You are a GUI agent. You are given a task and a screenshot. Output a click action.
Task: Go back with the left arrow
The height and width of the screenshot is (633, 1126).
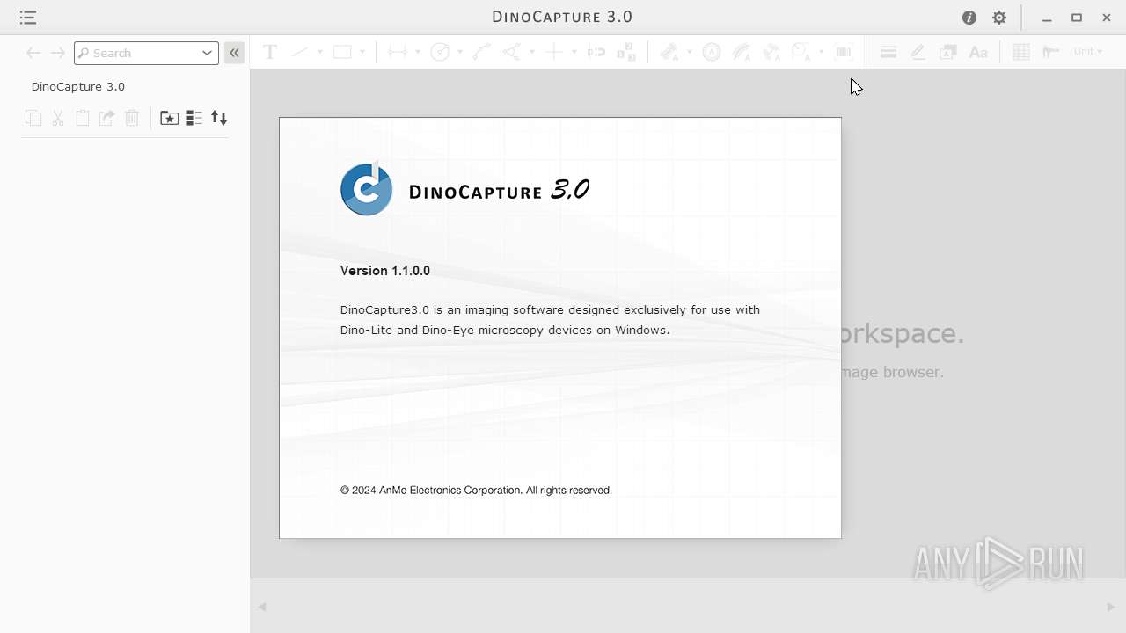click(x=33, y=53)
